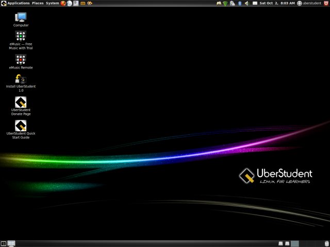Image resolution: width=330 pixels, height=247 pixels.
Task: Click the clipboard documents tray icon
Action: (x=233, y=3)
